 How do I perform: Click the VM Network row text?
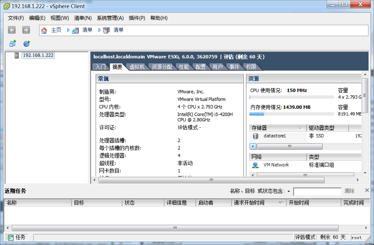276,165
